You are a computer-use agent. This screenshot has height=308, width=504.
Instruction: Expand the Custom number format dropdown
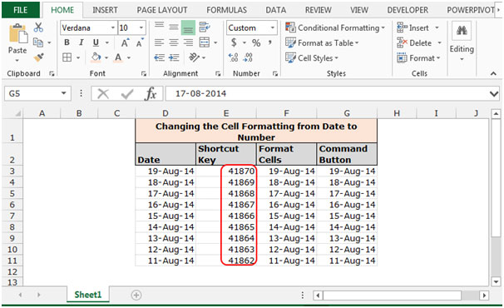click(272, 27)
